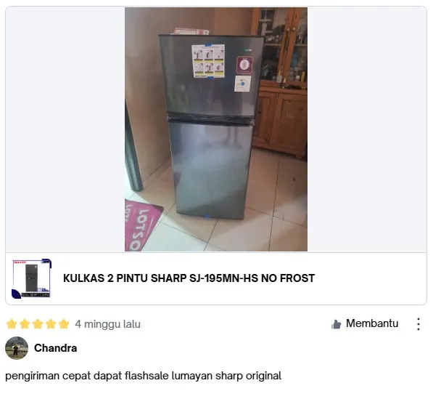Click the "4 minggu lalu" timestamp
This screenshot has width=433, height=399.
[x=107, y=324]
